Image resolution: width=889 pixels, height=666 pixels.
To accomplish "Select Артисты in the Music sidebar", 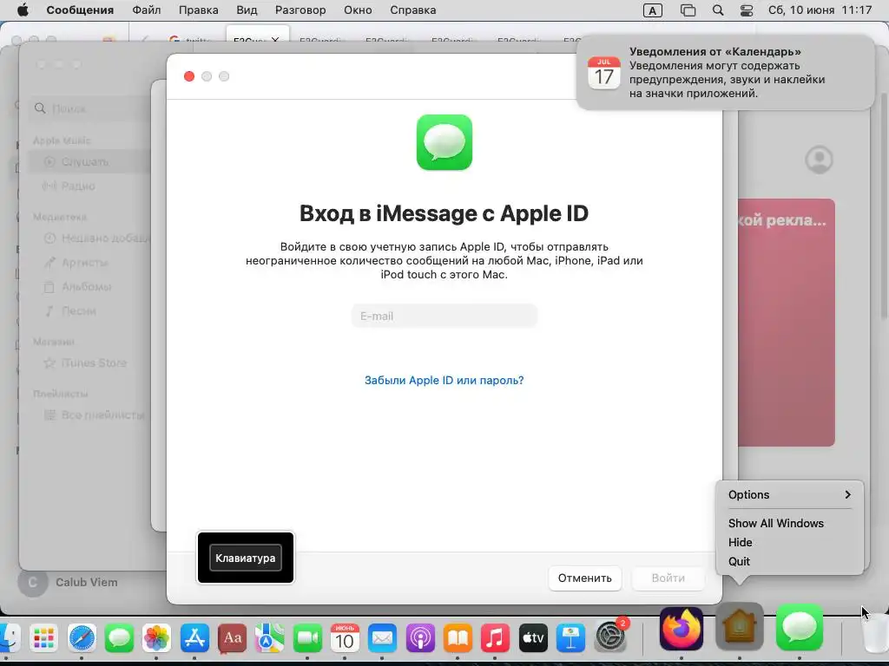I will [84, 262].
